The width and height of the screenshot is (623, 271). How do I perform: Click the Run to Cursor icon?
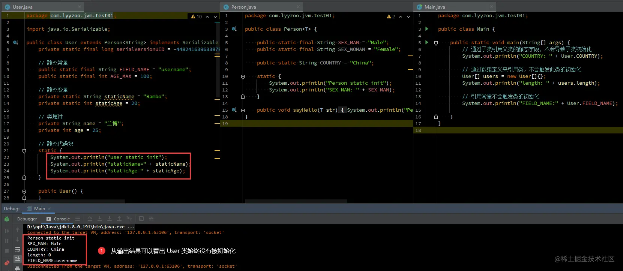tap(129, 219)
